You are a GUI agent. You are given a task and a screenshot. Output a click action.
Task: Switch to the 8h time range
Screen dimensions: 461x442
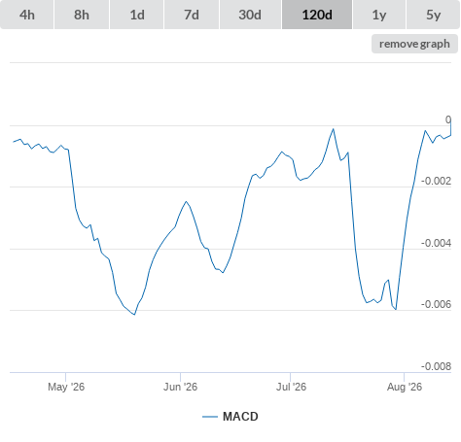tap(82, 15)
